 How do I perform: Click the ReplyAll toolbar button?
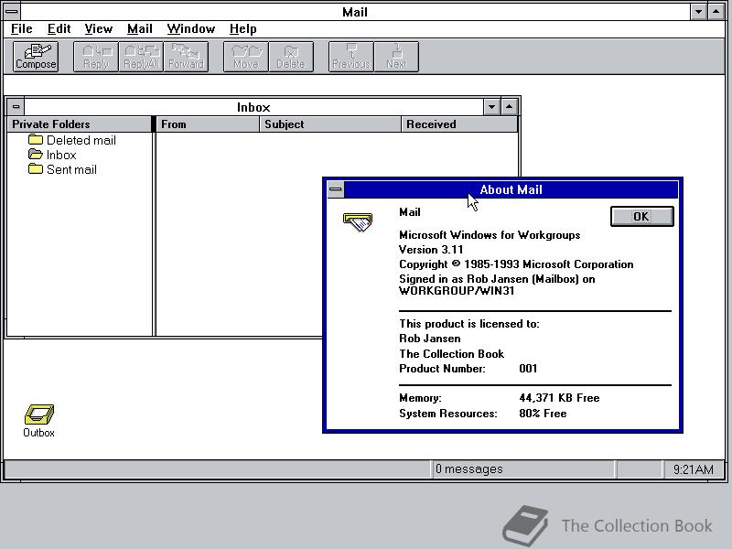tap(141, 57)
